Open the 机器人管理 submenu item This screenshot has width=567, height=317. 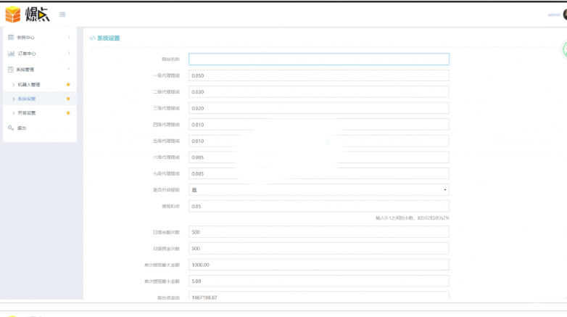[29, 84]
